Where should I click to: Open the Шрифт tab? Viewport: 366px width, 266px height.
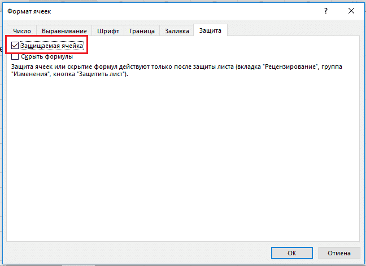click(x=108, y=31)
